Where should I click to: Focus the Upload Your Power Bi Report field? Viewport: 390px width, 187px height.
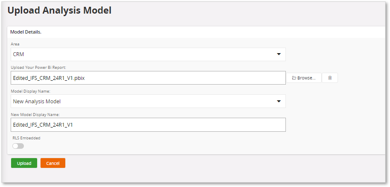pos(148,78)
